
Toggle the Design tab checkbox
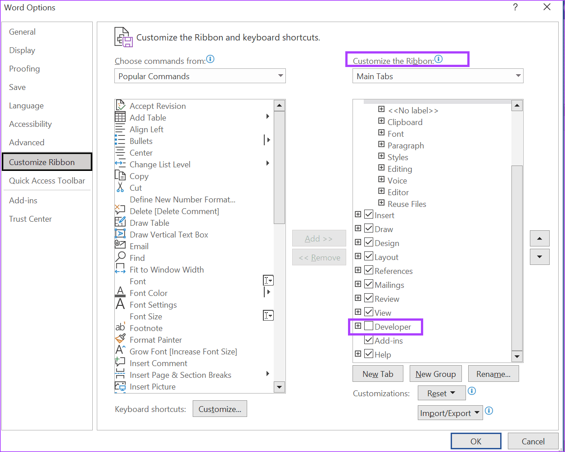point(369,242)
